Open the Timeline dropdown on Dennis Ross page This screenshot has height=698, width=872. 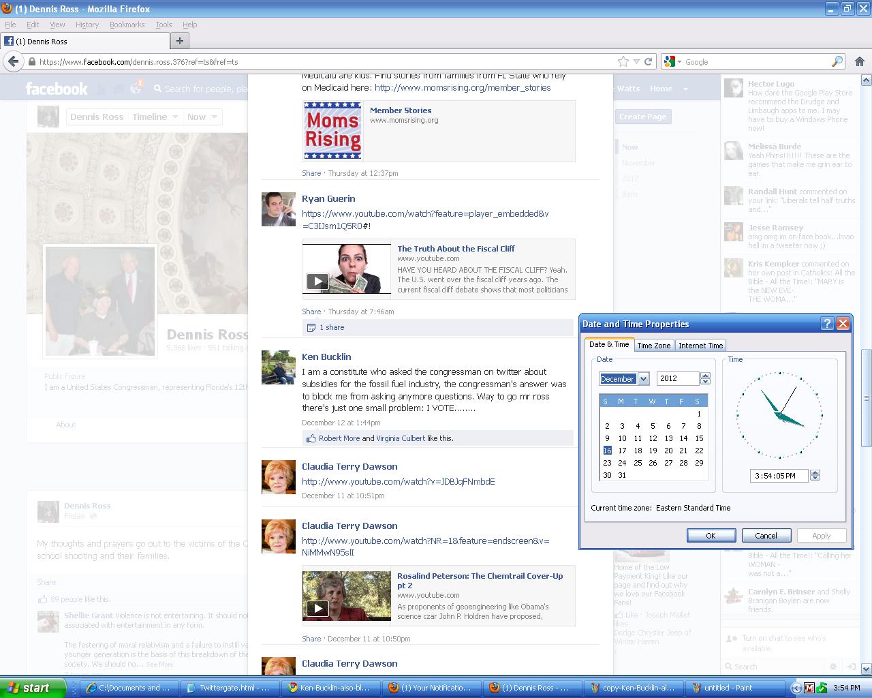pyautogui.click(x=155, y=117)
